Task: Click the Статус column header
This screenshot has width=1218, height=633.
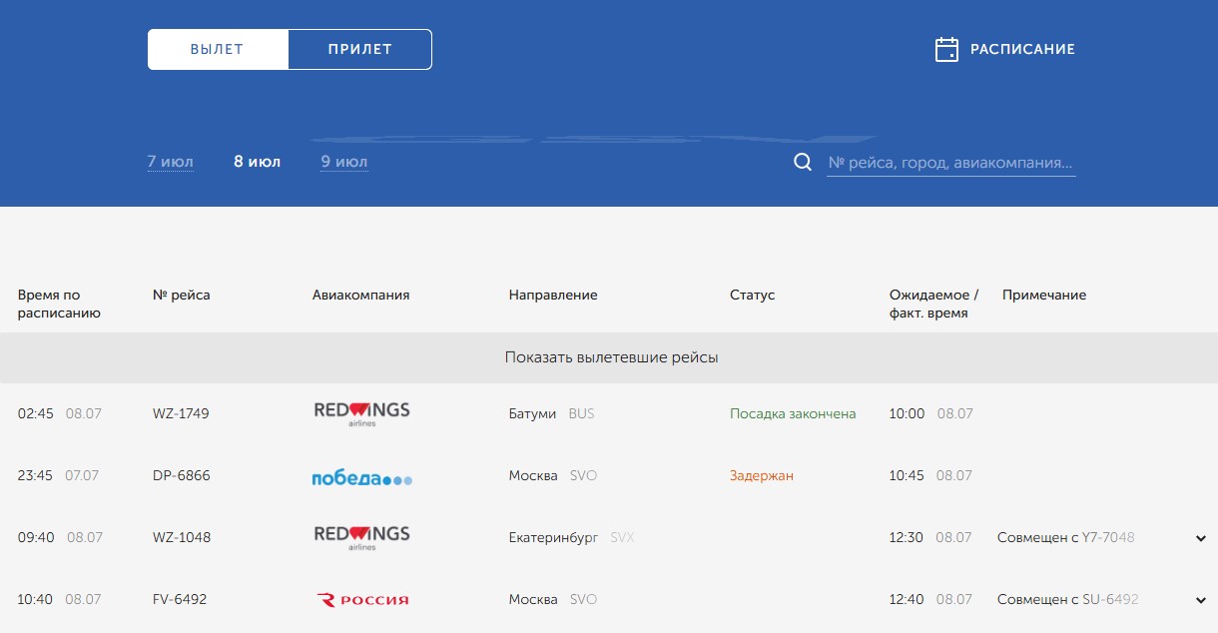Action: pos(753,295)
